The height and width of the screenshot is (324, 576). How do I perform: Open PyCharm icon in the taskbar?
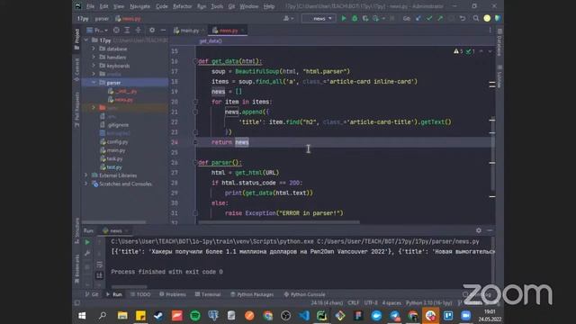click(322, 316)
